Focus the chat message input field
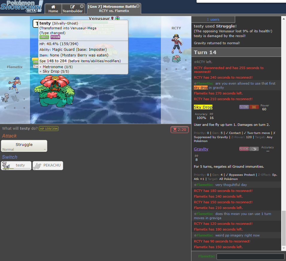This screenshot has height=261, width=286. pos(250,257)
